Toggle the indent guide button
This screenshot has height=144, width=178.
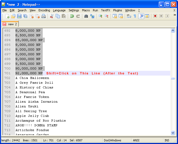[141, 16]
